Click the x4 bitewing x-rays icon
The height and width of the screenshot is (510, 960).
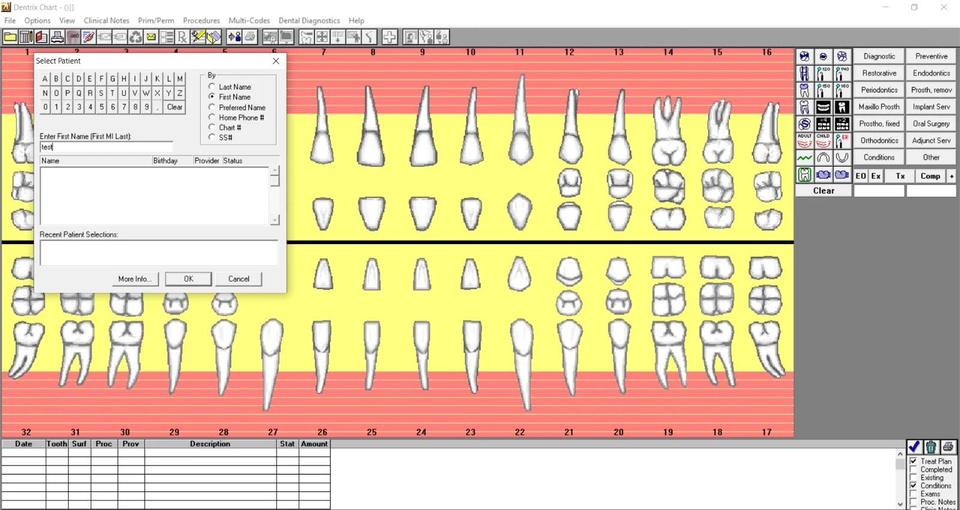click(x=823, y=124)
